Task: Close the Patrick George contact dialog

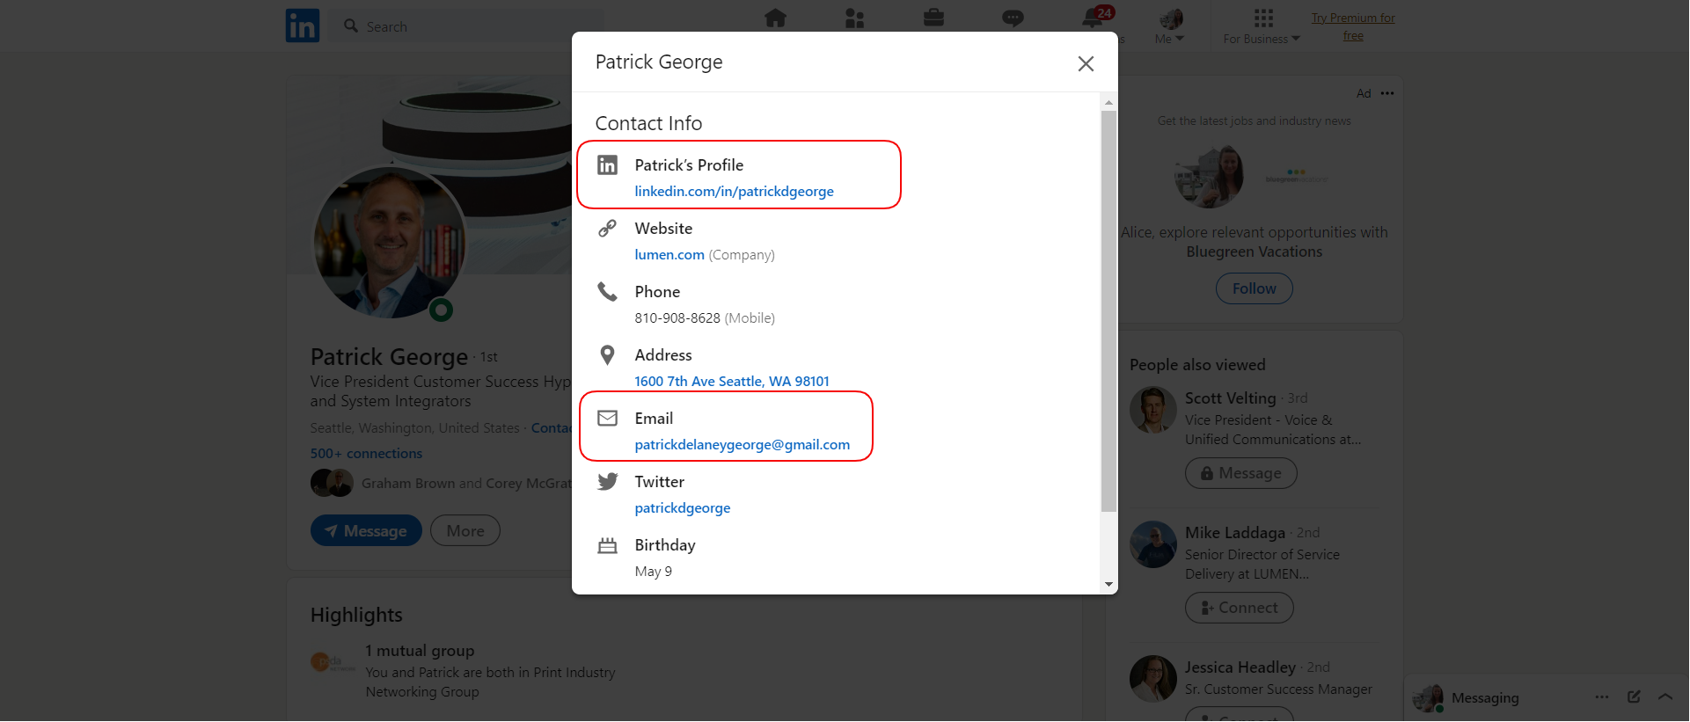Action: click(1086, 63)
